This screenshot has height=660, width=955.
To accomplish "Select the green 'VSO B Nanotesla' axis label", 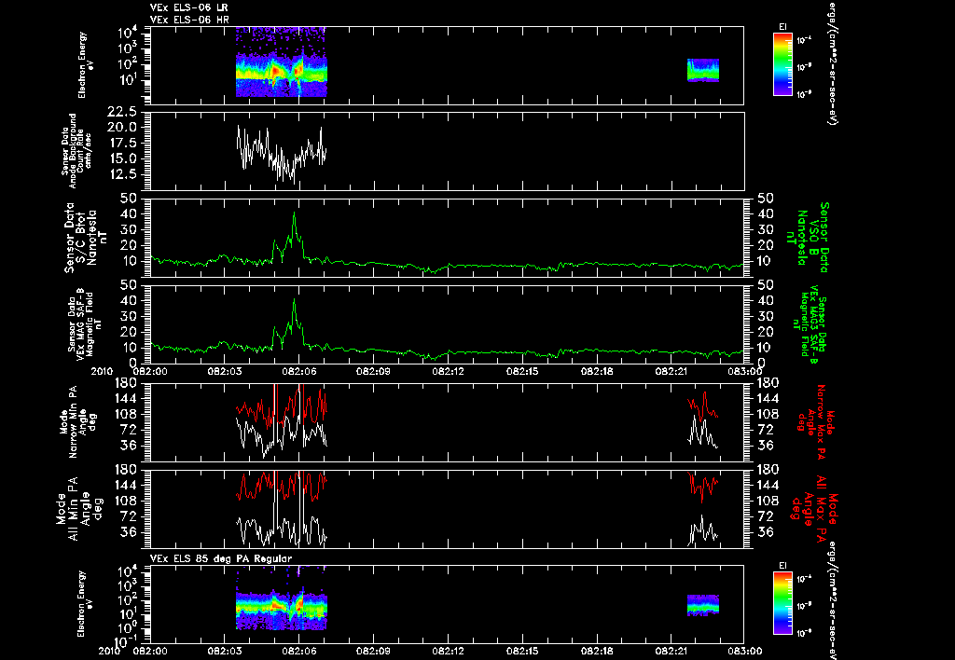I will (808, 238).
